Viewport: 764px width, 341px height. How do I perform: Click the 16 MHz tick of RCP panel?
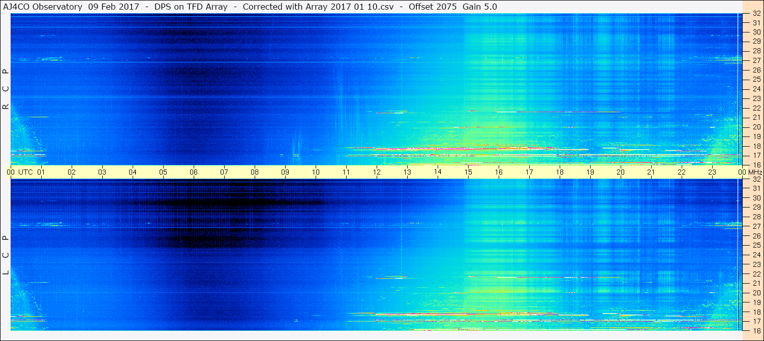click(x=756, y=165)
